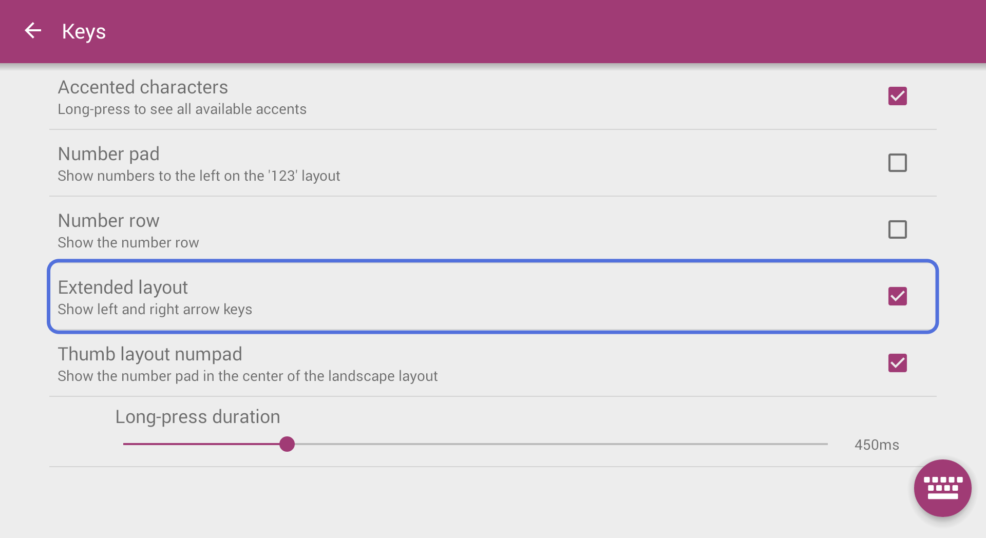Screen dimensions: 986x538
Task: Disable the Extended layout checkbox
Action: pos(897,296)
